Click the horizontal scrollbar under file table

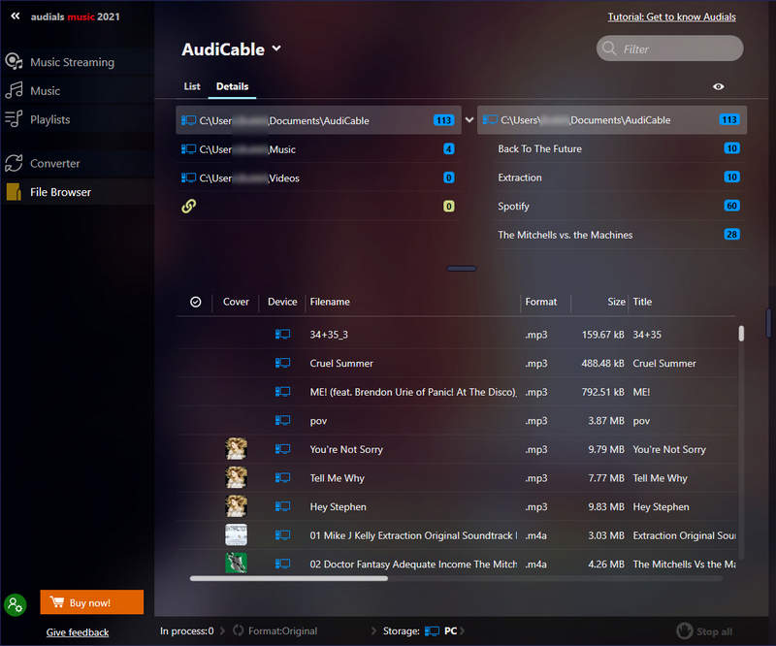coord(288,578)
